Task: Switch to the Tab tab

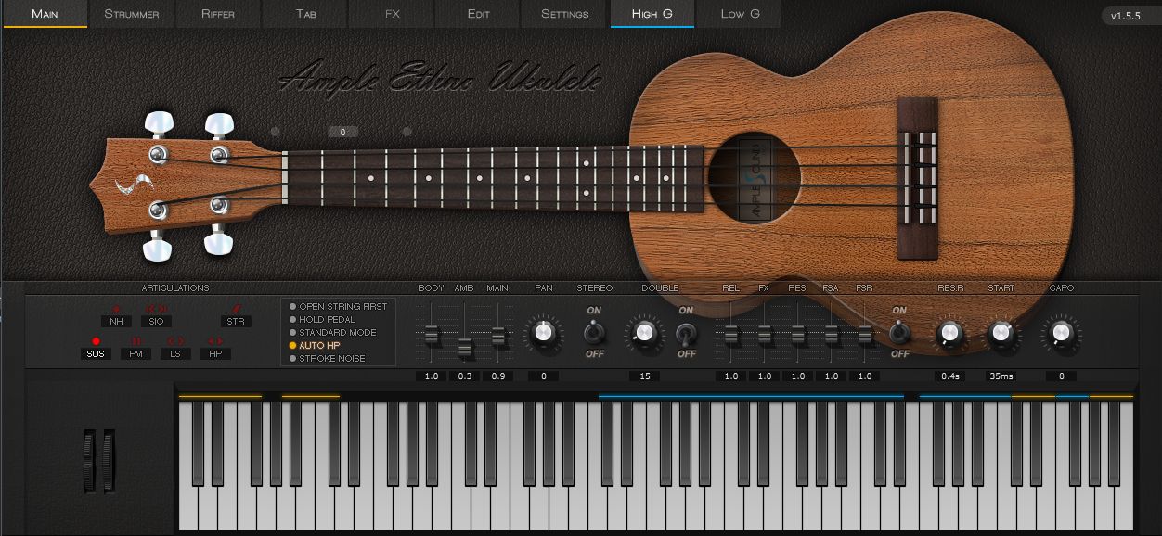Action: click(x=305, y=14)
